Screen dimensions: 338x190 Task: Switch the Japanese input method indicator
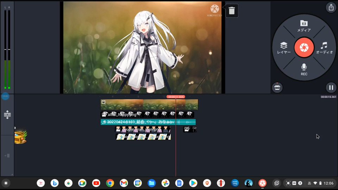point(309,183)
